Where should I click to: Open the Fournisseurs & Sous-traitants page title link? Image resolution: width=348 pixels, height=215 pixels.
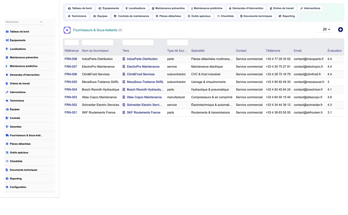(x=95, y=30)
